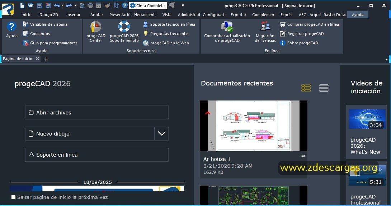
Task: Click the Ar house 1 file name
Action: pyautogui.click(x=217, y=159)
